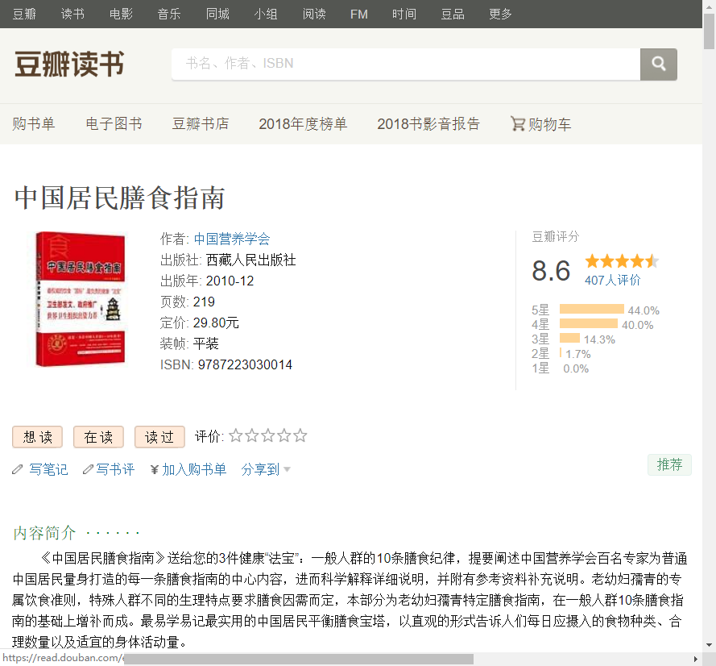Click the horizontal scrollbar thumb
Image resolution: width=716 pixels, height=666 pixels.
[x=299, y=659]
